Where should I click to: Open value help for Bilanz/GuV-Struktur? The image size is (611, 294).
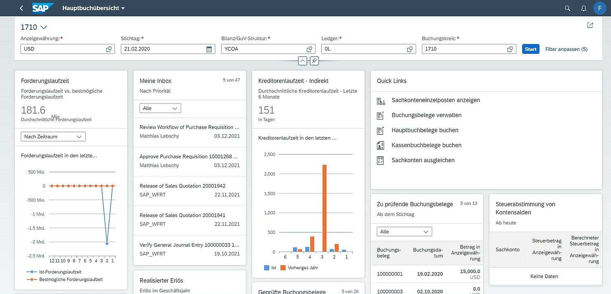[x=309, y=49]
